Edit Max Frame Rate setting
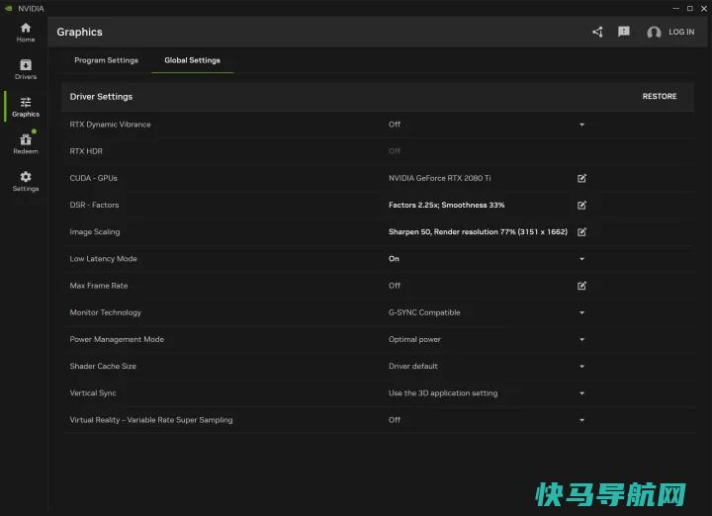 tap(581, 286)
